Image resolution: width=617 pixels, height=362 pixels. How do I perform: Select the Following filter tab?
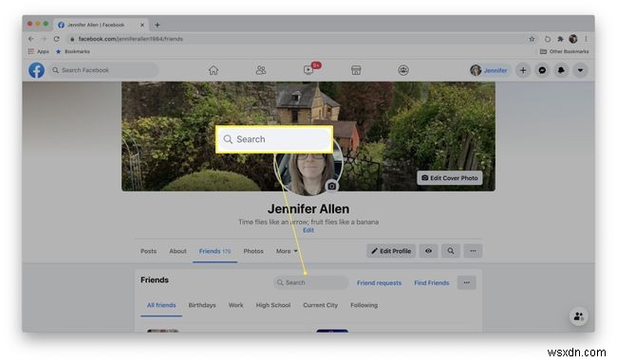coord(364,305)
